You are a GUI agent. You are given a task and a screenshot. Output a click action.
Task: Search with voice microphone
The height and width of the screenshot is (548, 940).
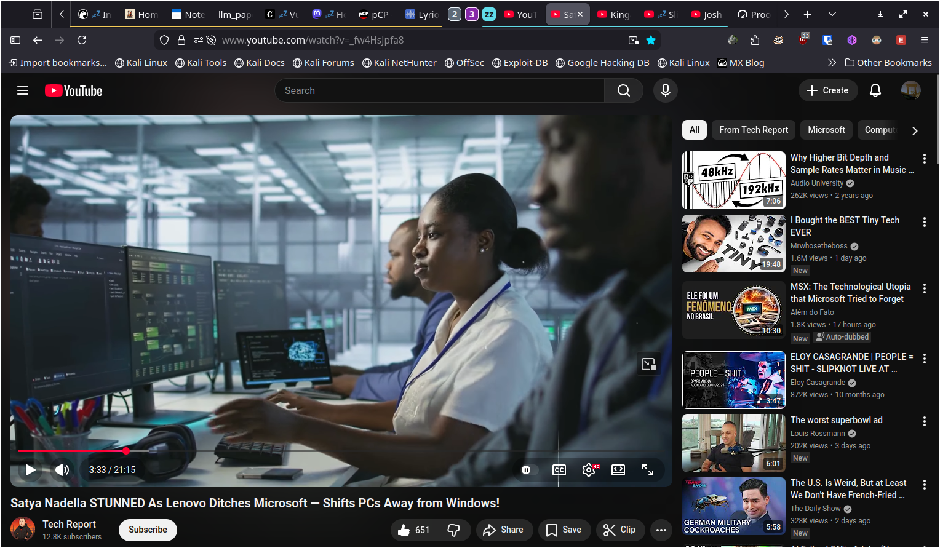[665, 90]
